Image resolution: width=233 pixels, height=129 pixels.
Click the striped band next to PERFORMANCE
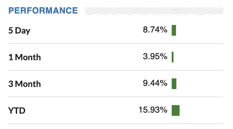click(154, 11)
